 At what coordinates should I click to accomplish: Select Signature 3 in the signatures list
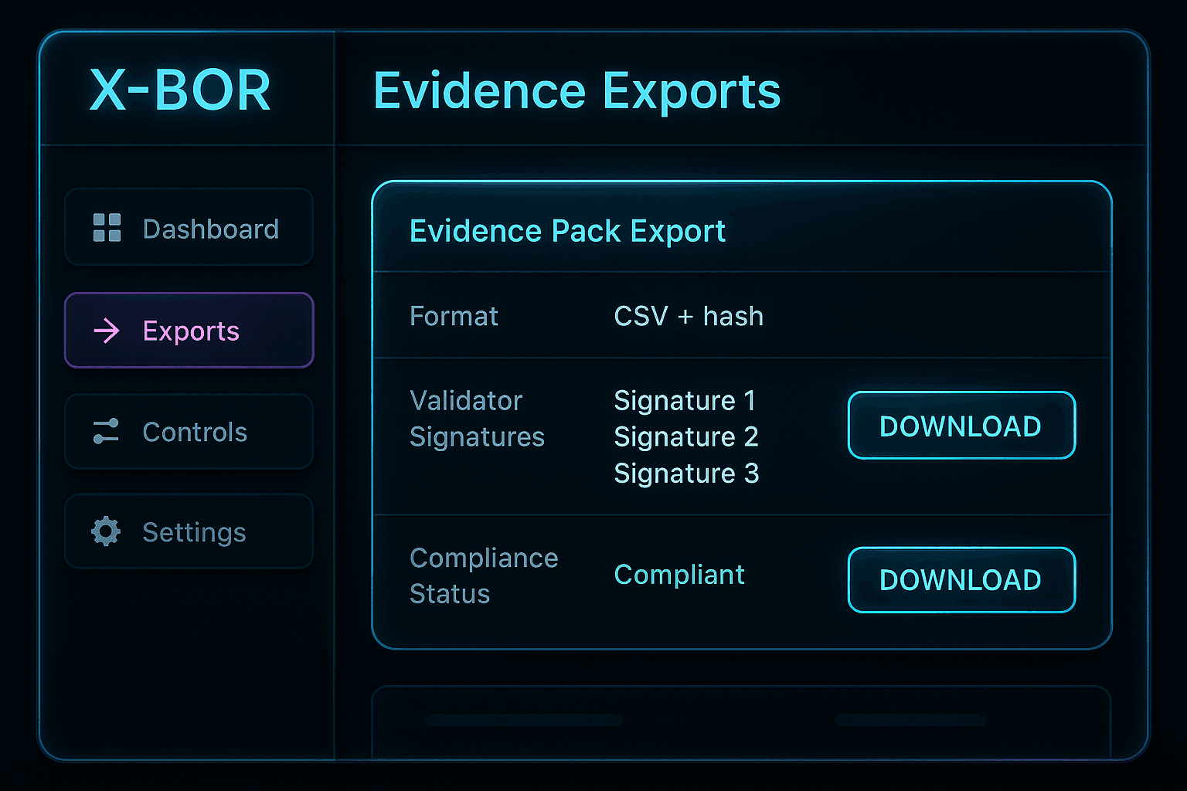(x=685, y=473)
